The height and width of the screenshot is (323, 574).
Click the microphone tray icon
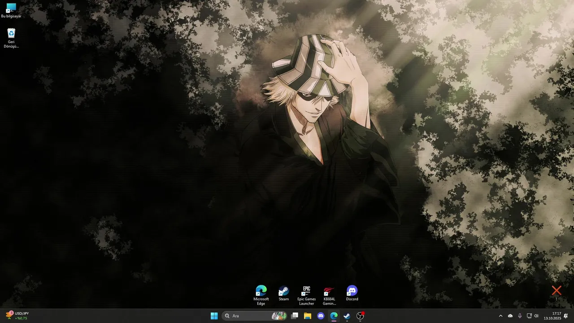pyautogui.click(x=520, y=316)
